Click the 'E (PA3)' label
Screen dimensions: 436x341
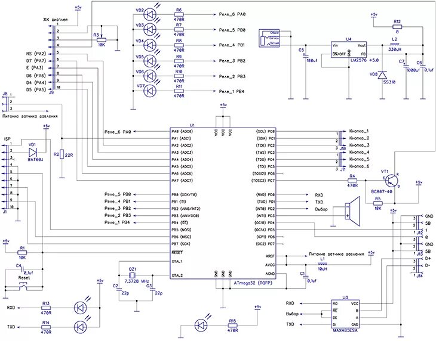coord(35,68)
